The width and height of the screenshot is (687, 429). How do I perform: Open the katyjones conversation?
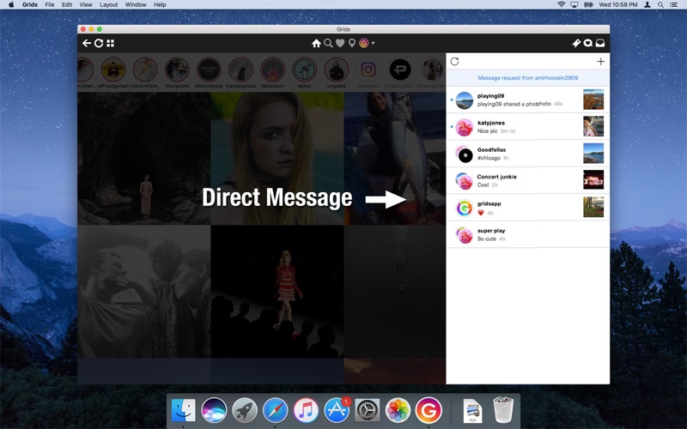(527, 126)
